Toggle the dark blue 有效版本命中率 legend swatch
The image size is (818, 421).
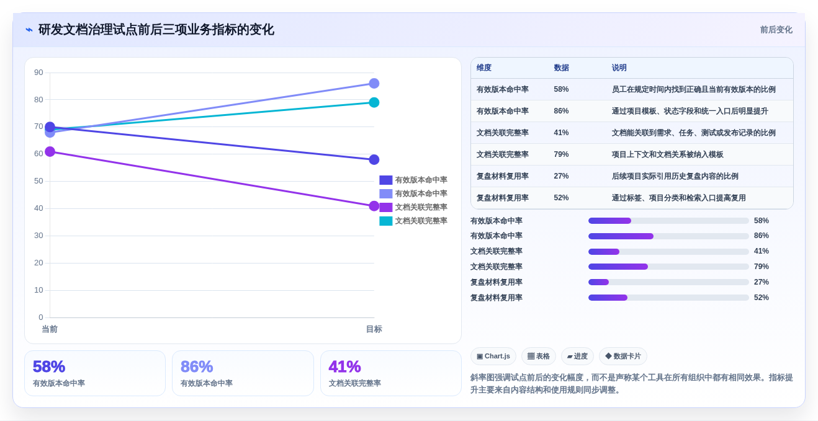[386, 180]
